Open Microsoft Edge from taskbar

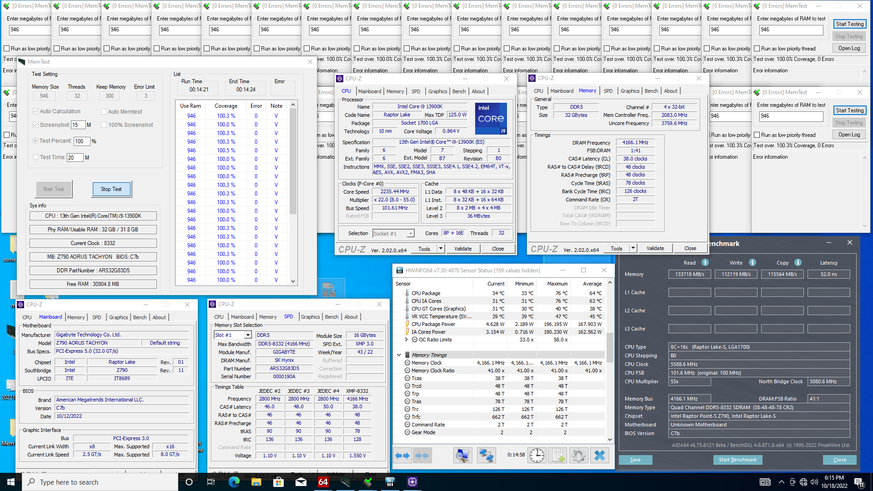click(234, 482)
